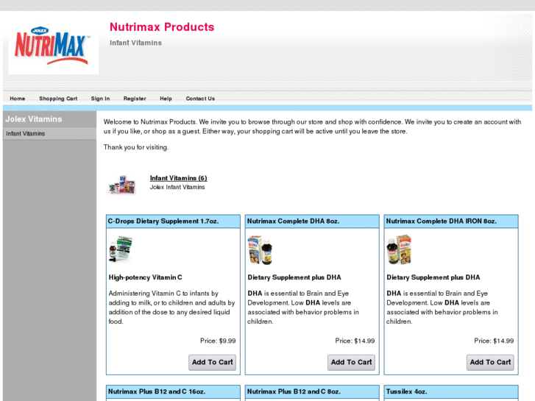Add Nutrimax Complete DHA 8oz. to cart

(x=351, y=363)
